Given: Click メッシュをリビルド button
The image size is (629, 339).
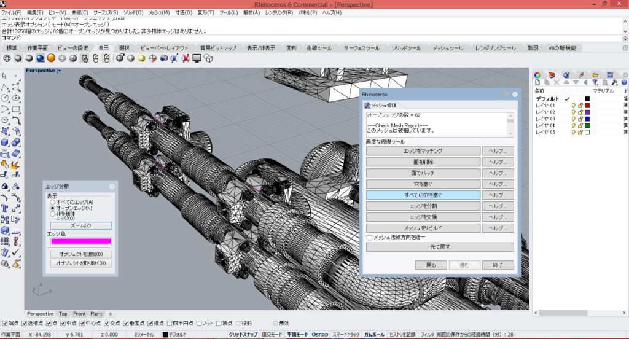Looking at the screenshot, I should pos(423,228).
